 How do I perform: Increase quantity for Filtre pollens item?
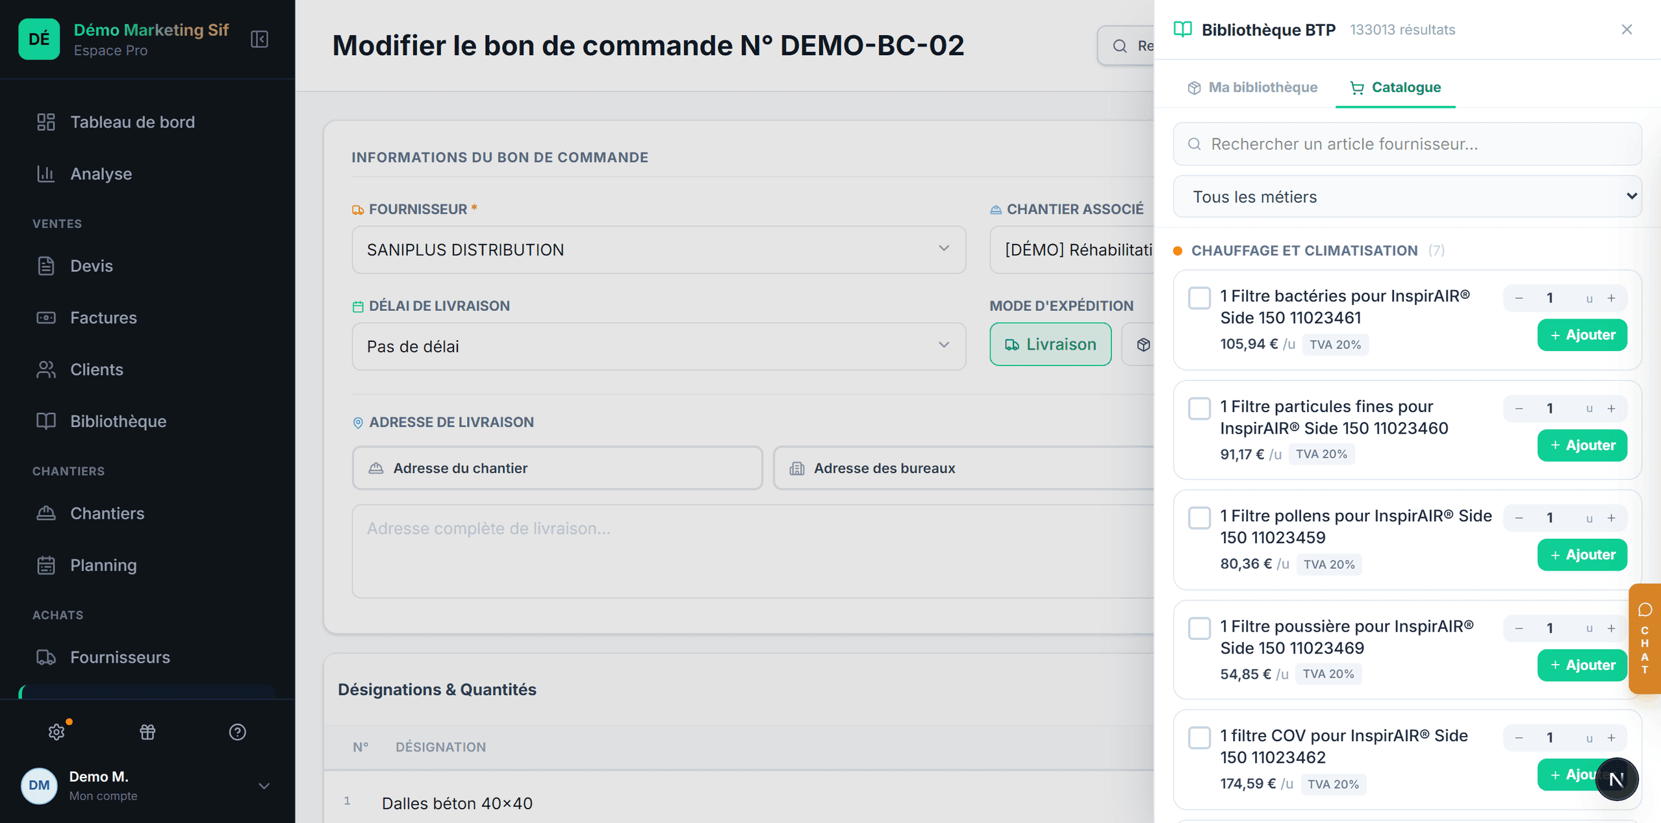[x=1612, y=518]
